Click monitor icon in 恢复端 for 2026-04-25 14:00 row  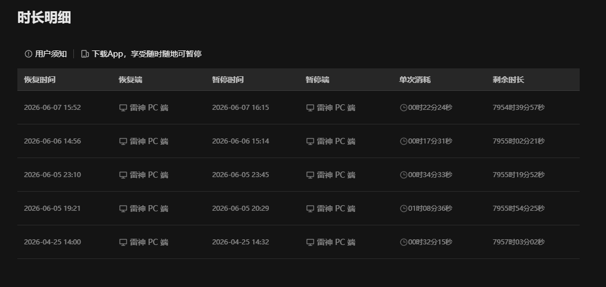[123, 242]
